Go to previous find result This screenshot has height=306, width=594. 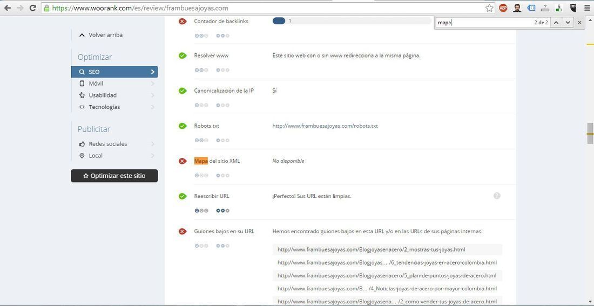(x=556, y=23)
